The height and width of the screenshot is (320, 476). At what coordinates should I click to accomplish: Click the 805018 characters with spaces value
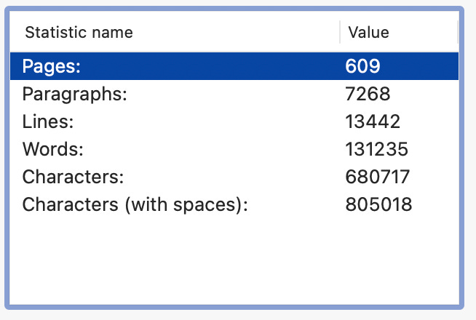pyautogui.click(x=378, y=204)
